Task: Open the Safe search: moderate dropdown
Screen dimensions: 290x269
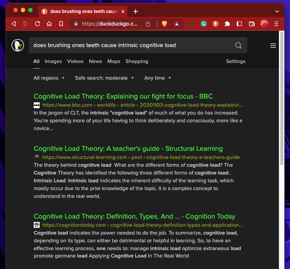Action: coord(104,78)
